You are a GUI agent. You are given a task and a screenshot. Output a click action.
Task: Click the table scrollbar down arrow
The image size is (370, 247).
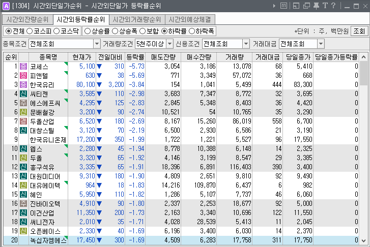tap(363, 240)
